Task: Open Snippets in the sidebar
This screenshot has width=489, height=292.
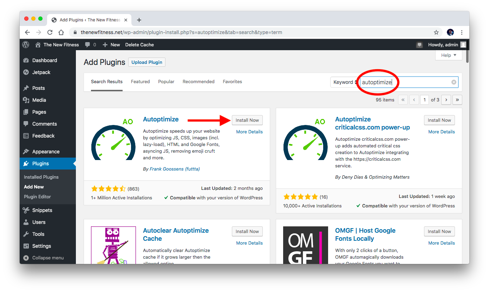Action: click(x=42, y=210)
